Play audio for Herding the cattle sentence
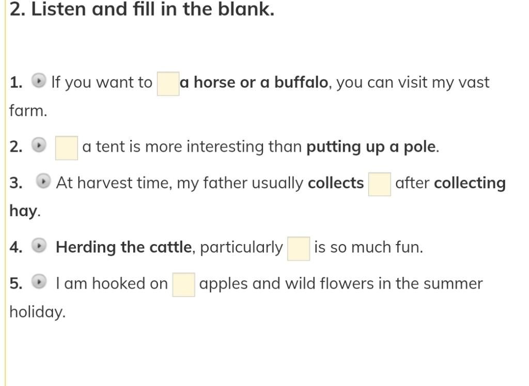 (38, 246)
